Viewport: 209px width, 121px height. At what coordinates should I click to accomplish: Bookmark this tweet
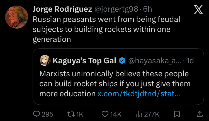177,114
